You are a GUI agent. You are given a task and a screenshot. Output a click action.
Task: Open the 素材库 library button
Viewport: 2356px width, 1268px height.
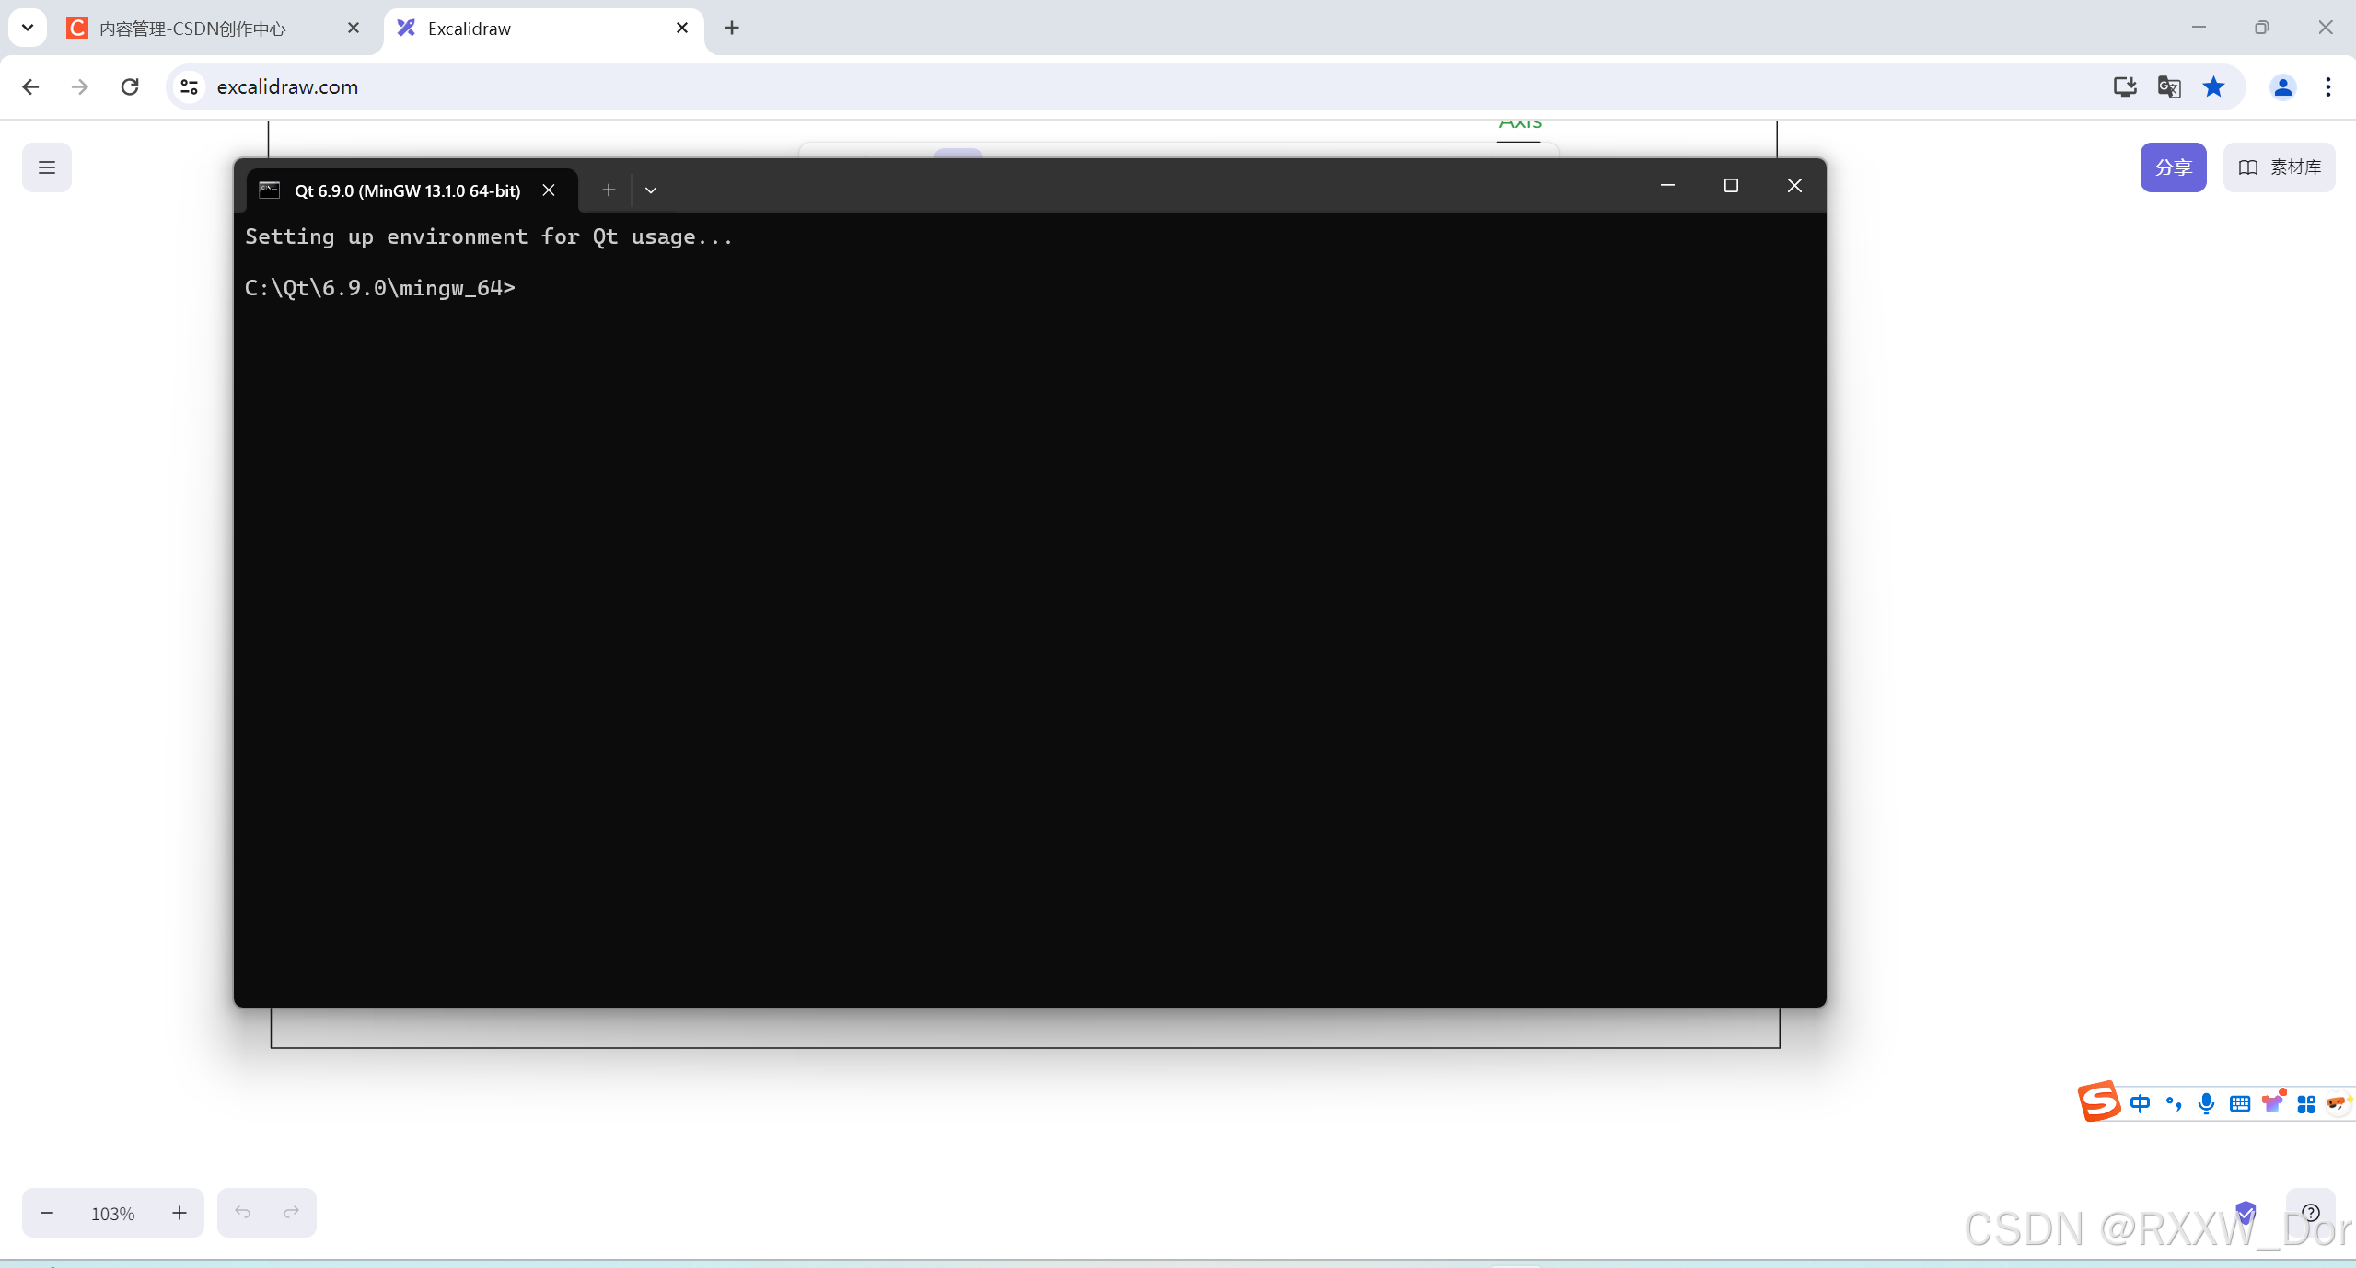(2279, 167)
